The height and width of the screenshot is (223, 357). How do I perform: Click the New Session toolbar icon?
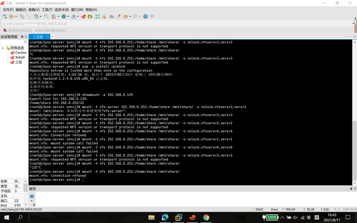[4, 16]
